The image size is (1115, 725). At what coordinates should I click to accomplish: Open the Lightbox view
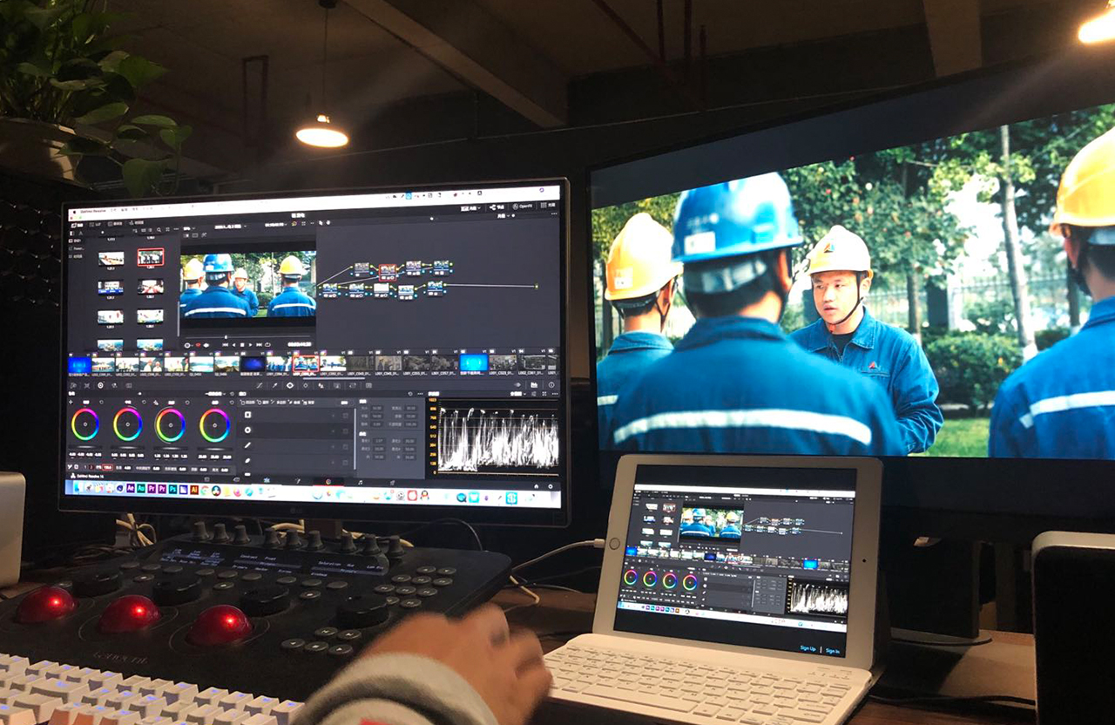549,206
